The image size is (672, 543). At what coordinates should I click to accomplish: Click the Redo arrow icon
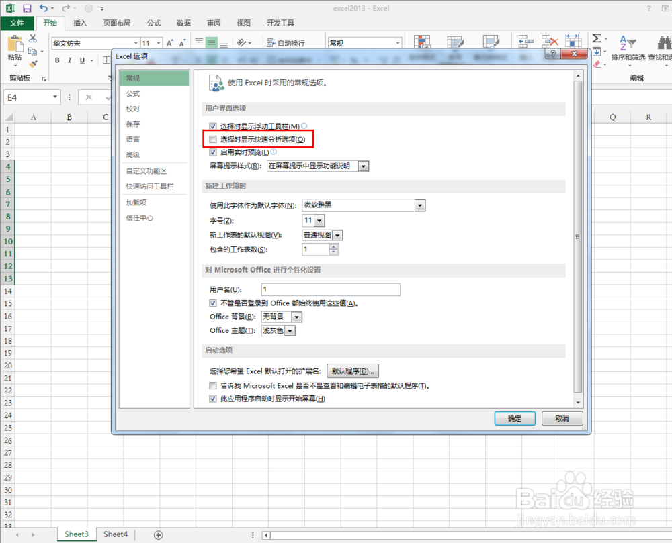click(x=66, y=8)
